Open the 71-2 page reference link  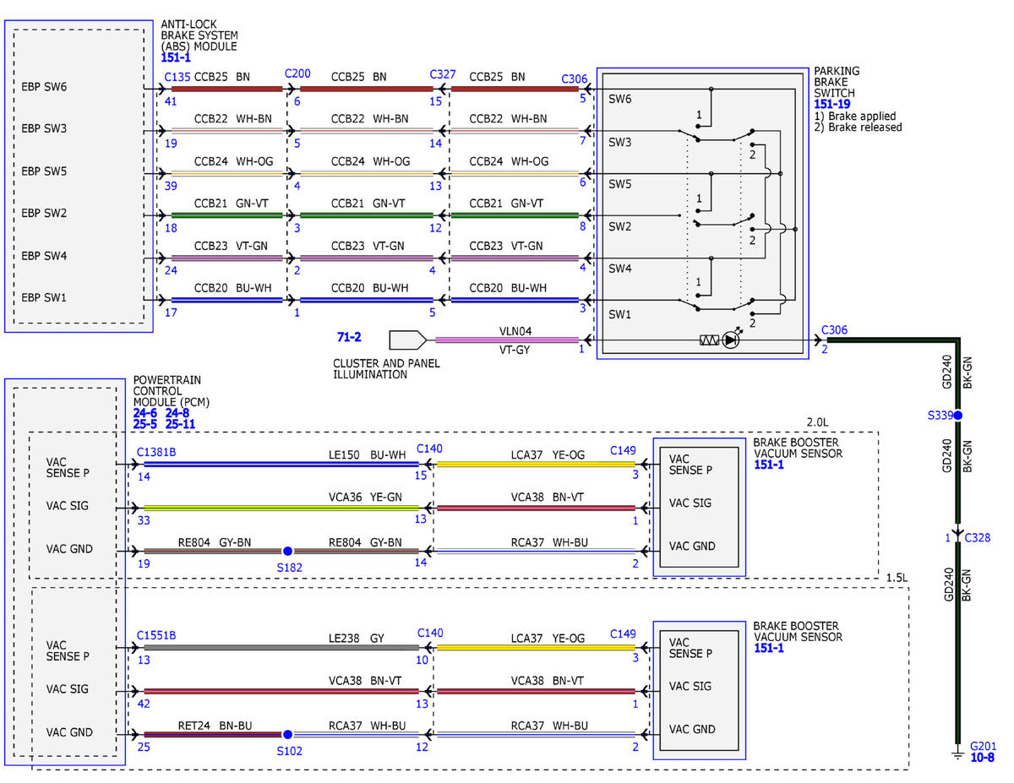coord(349,337)
